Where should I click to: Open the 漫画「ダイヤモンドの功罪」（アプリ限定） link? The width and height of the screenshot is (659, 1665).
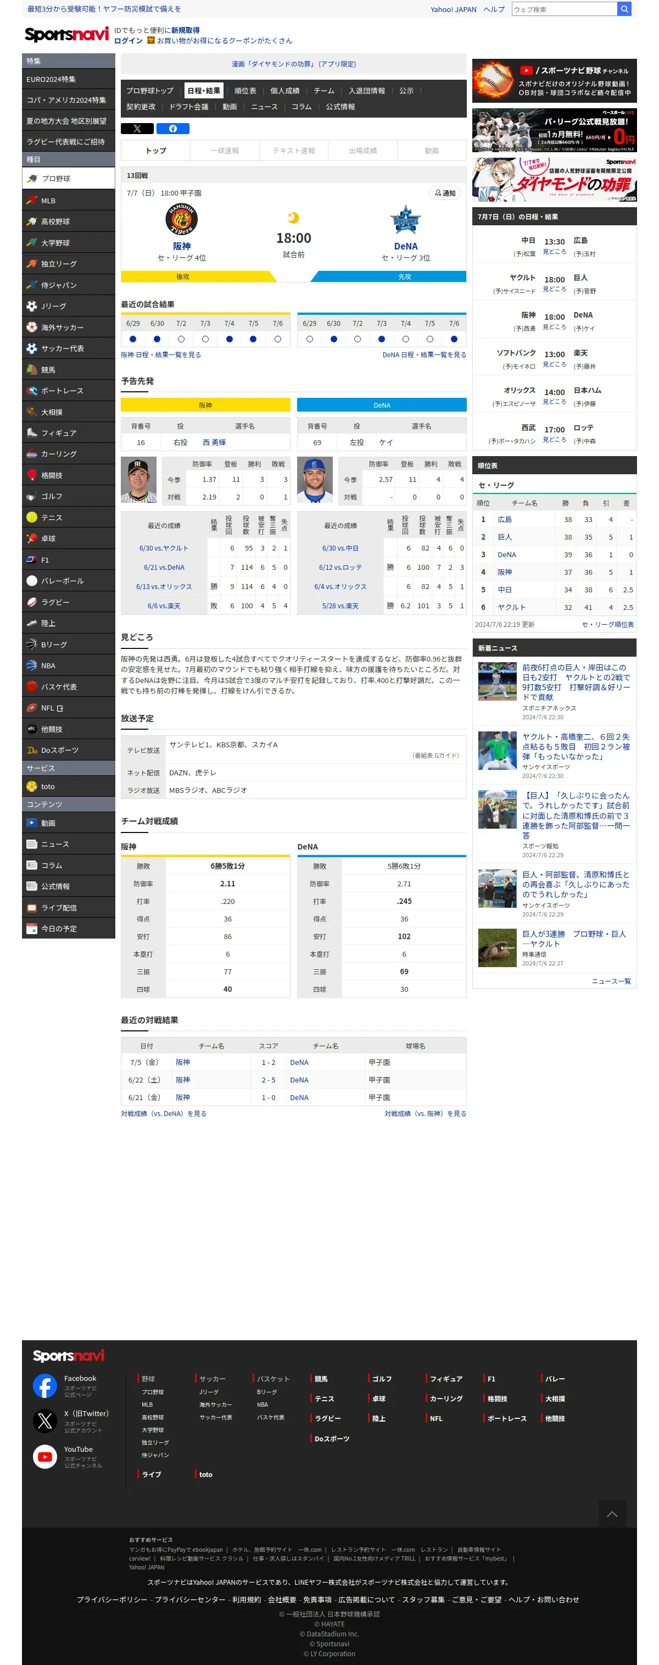tap(293, 64)
